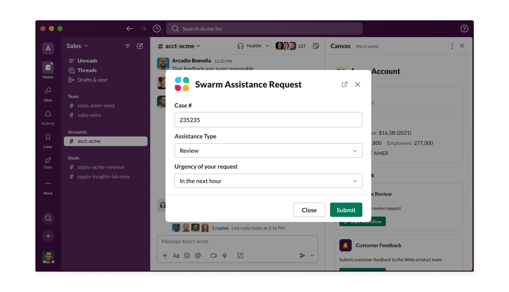Click the Close button in dialog

309,210
